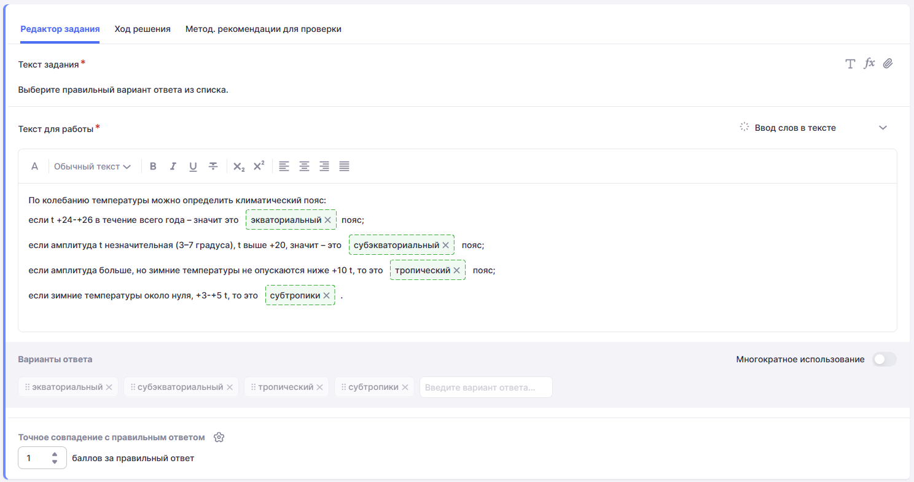Expand the 'Ввод слов в тексте' task type dropdown
The image size is (914, 482).
[814, 128]
